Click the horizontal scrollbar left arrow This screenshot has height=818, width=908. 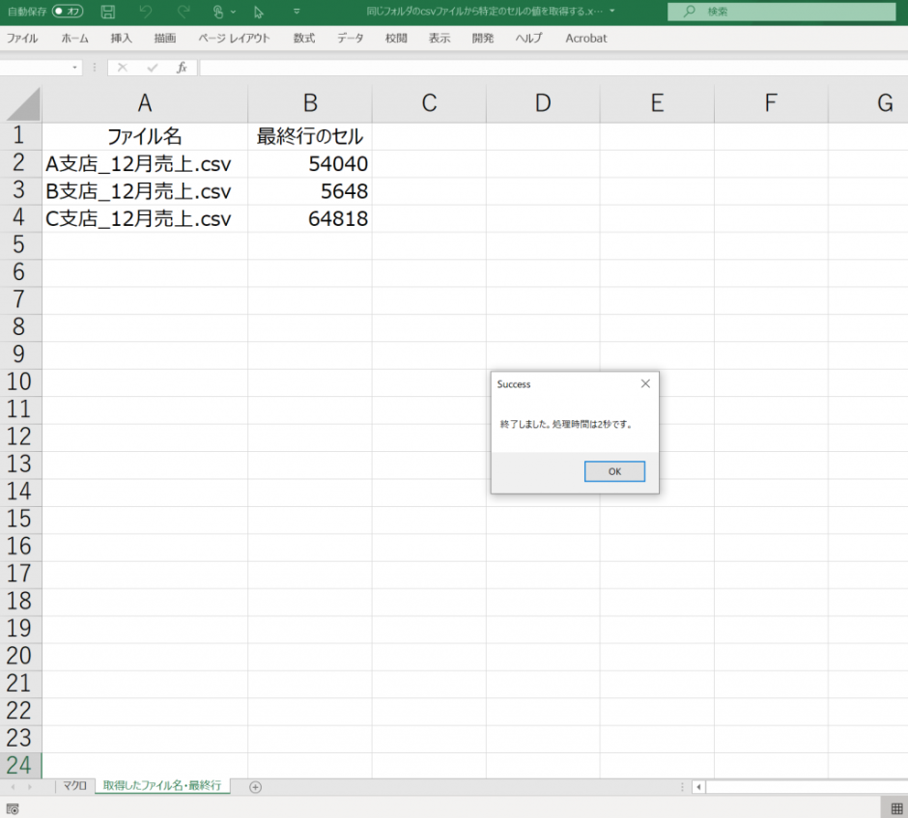(x=698, y=787)
